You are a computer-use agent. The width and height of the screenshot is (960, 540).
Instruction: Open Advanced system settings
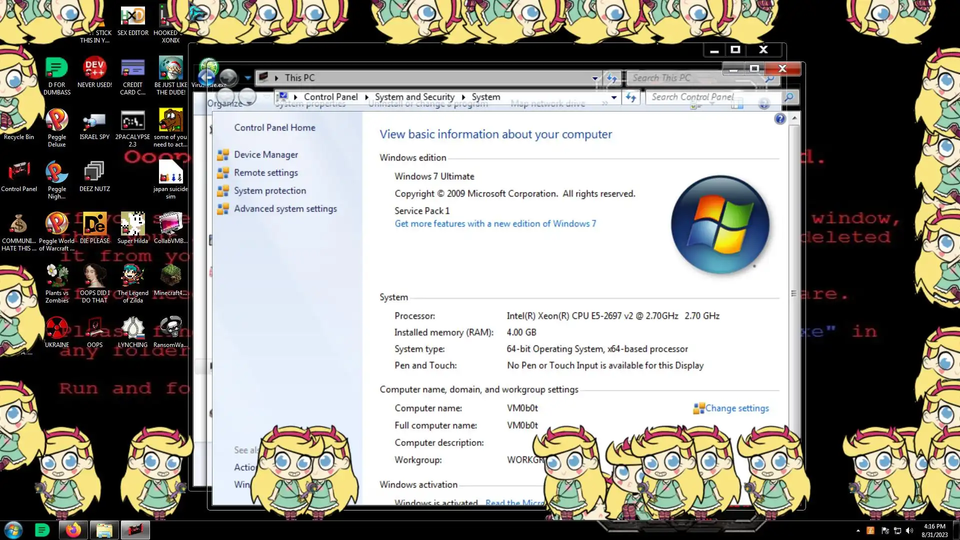point(285,209)
